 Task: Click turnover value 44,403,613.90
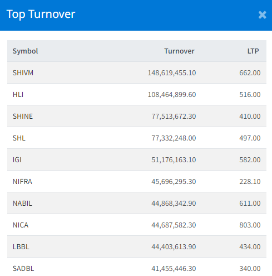click(x=174, y=246)
